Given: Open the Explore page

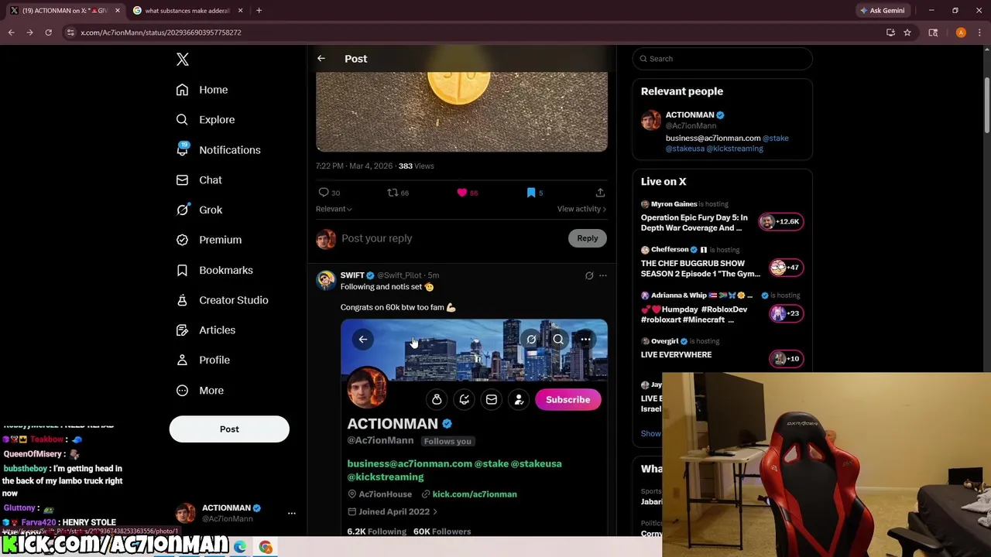Looking at the screenshot, I should [205, 120].
